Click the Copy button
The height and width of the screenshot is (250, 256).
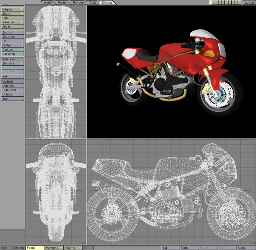(189, 248)
